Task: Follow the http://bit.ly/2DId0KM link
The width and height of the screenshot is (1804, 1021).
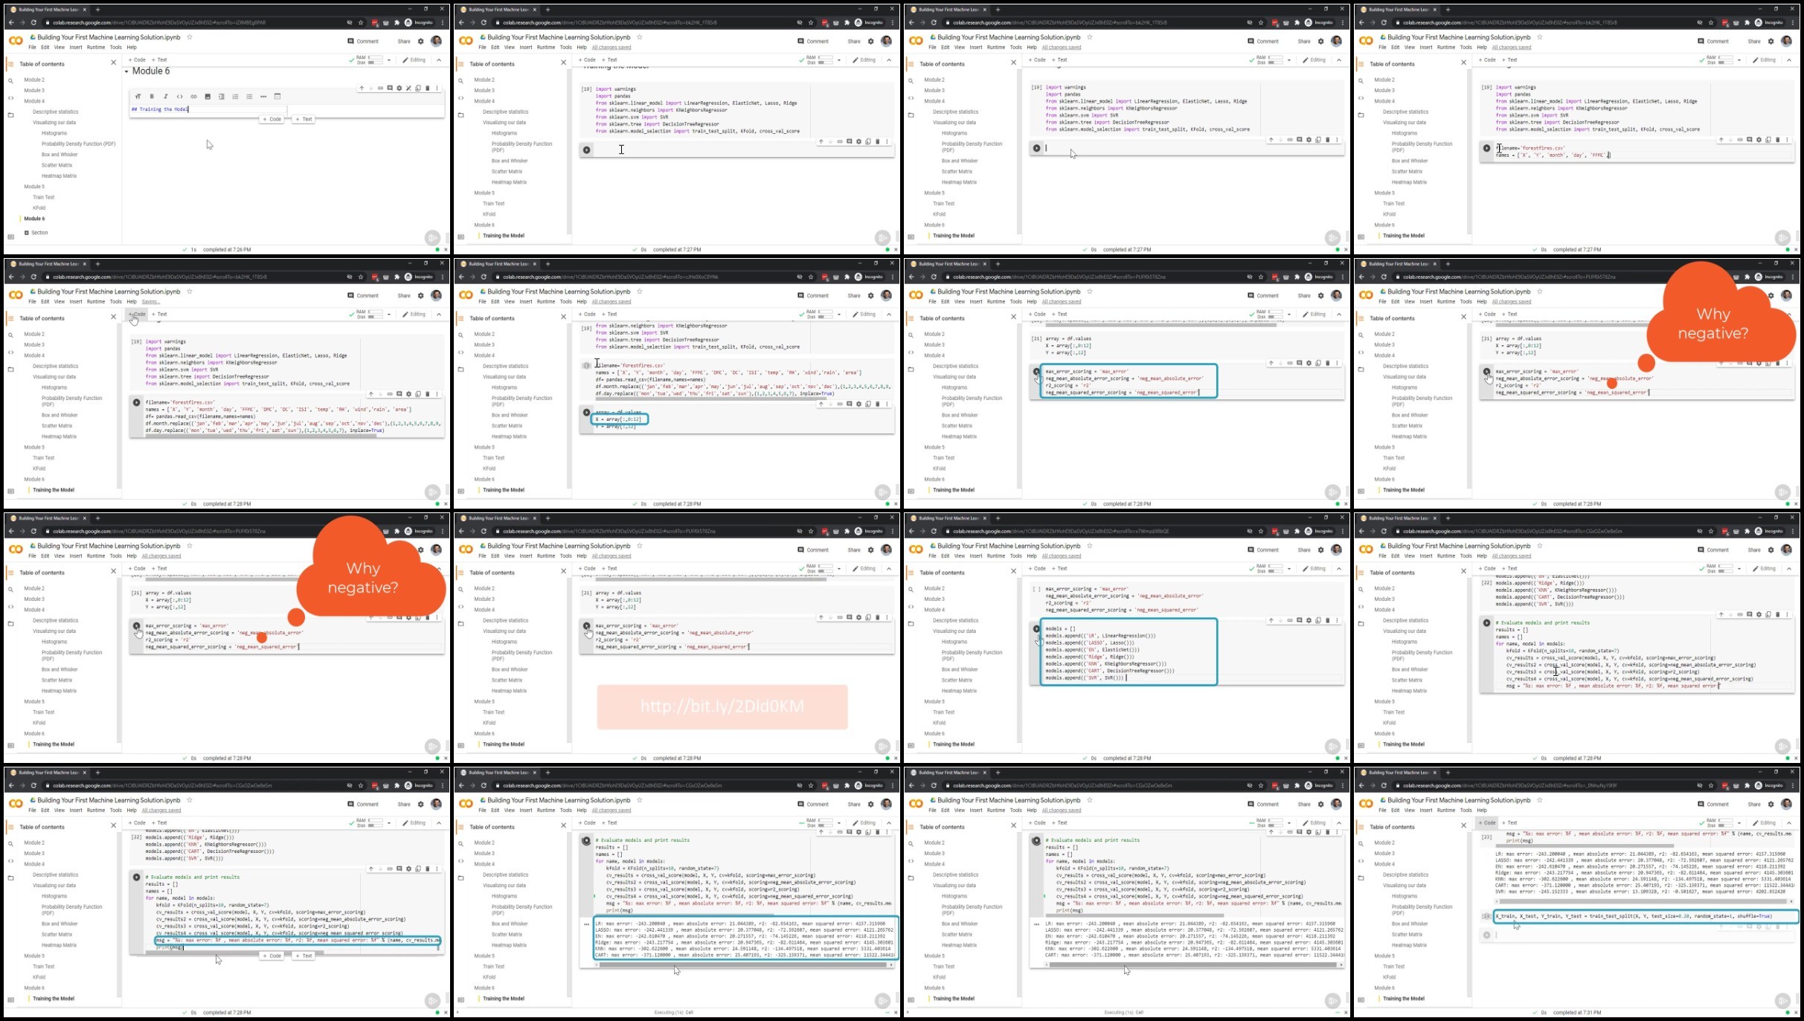Action: (722, 706)
